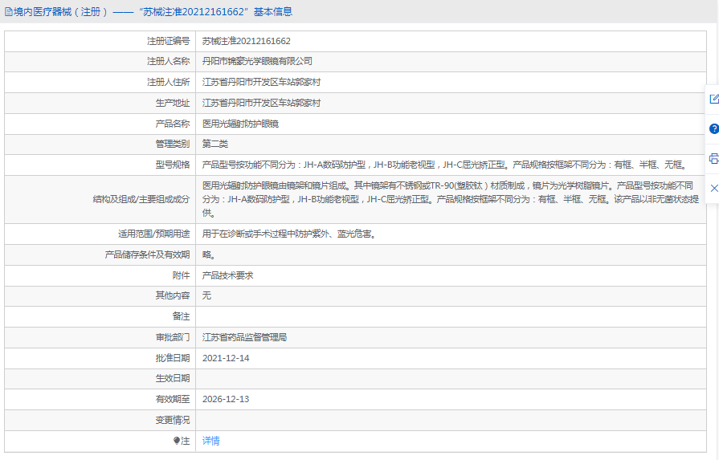Click the 审批部门 value 江苏省药品监督管理局
This screenshot has width=719, height=460.
click(244, 337)
